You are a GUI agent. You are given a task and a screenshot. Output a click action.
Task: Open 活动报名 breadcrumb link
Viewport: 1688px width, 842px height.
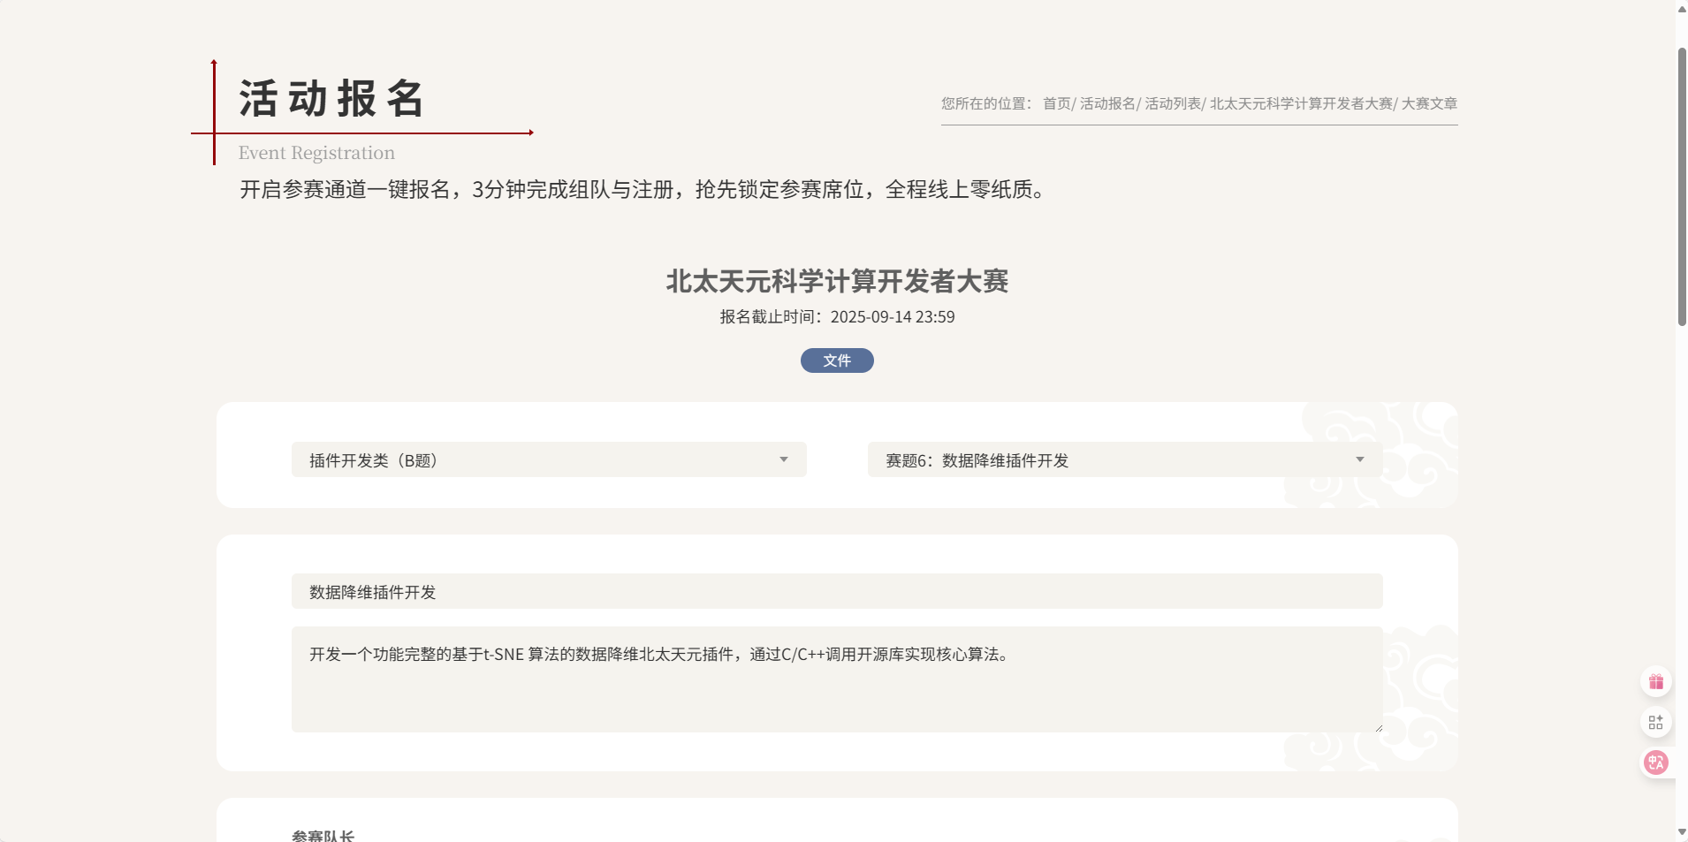click(1106, 103)
